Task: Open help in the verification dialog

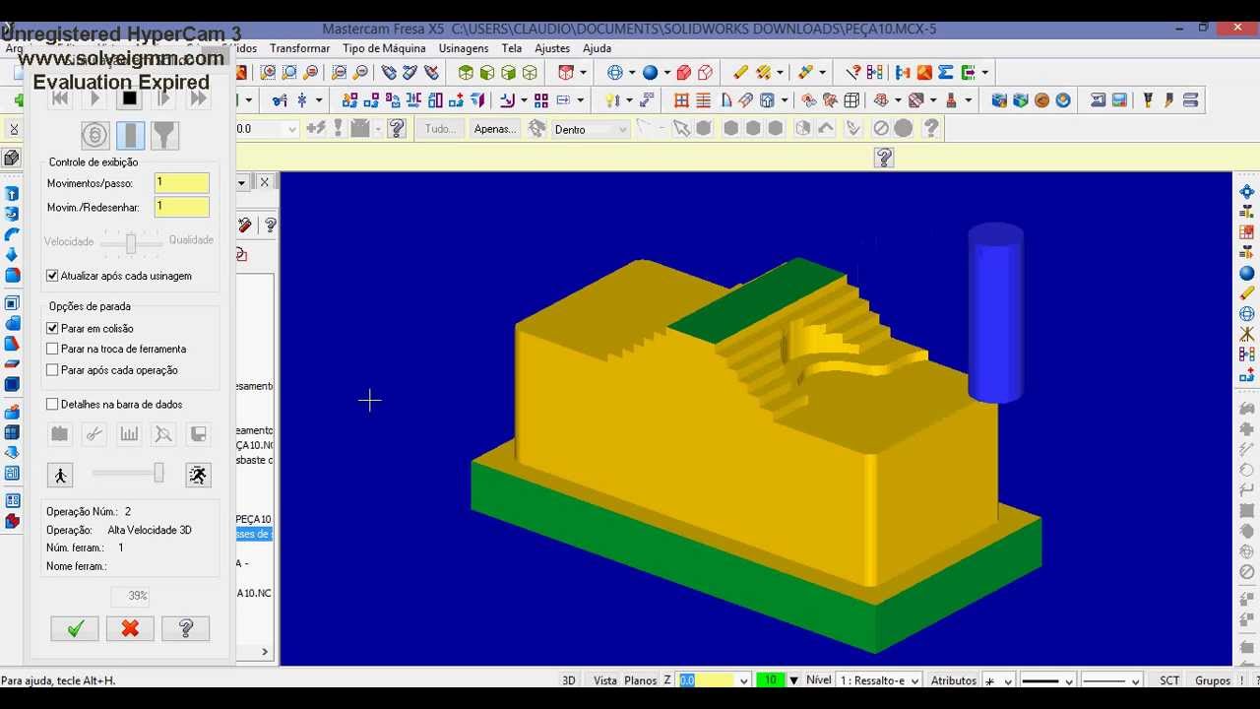Action: tap(185, 628)
